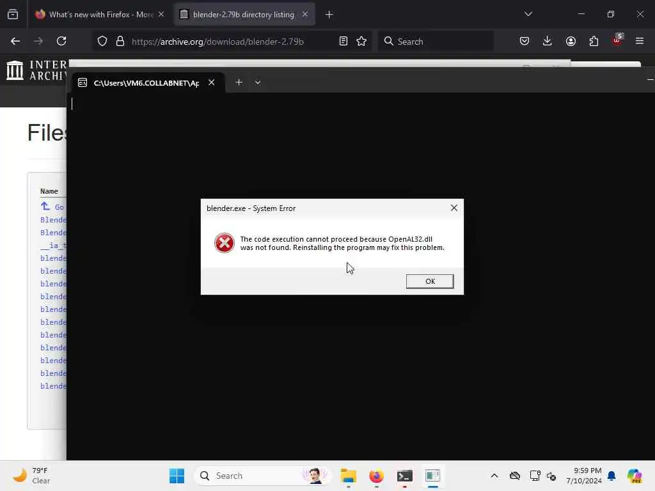Open Firefox View from the tab bar
Image resolution: width=655 pixels, height=491 pixels.
click(13, 15)
